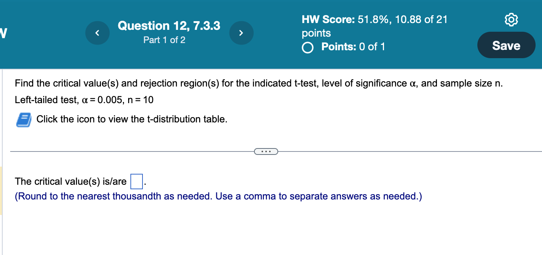The width and height of the screenshot is (542, 255).
Task: Click the HW Score text
Action: click(325, 19)
